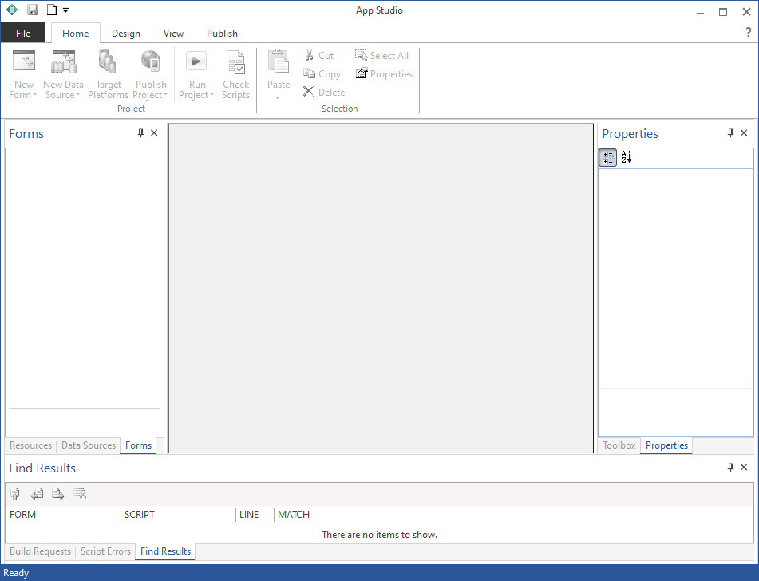Switch to the Resources panel tab
The width and height of the screenshot is (759, 581).
[30, 445]
